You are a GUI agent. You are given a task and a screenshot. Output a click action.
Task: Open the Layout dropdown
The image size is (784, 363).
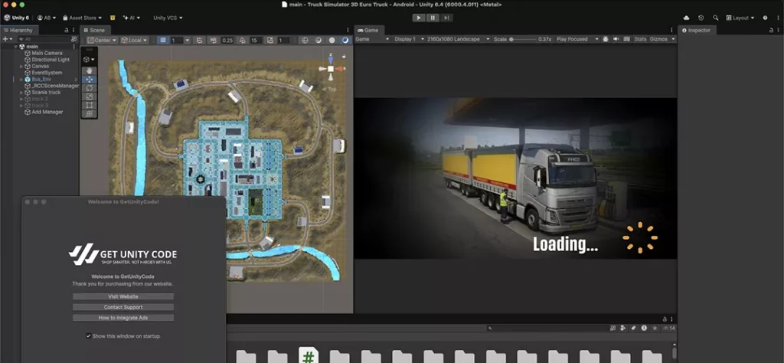(x=740, y=18)
